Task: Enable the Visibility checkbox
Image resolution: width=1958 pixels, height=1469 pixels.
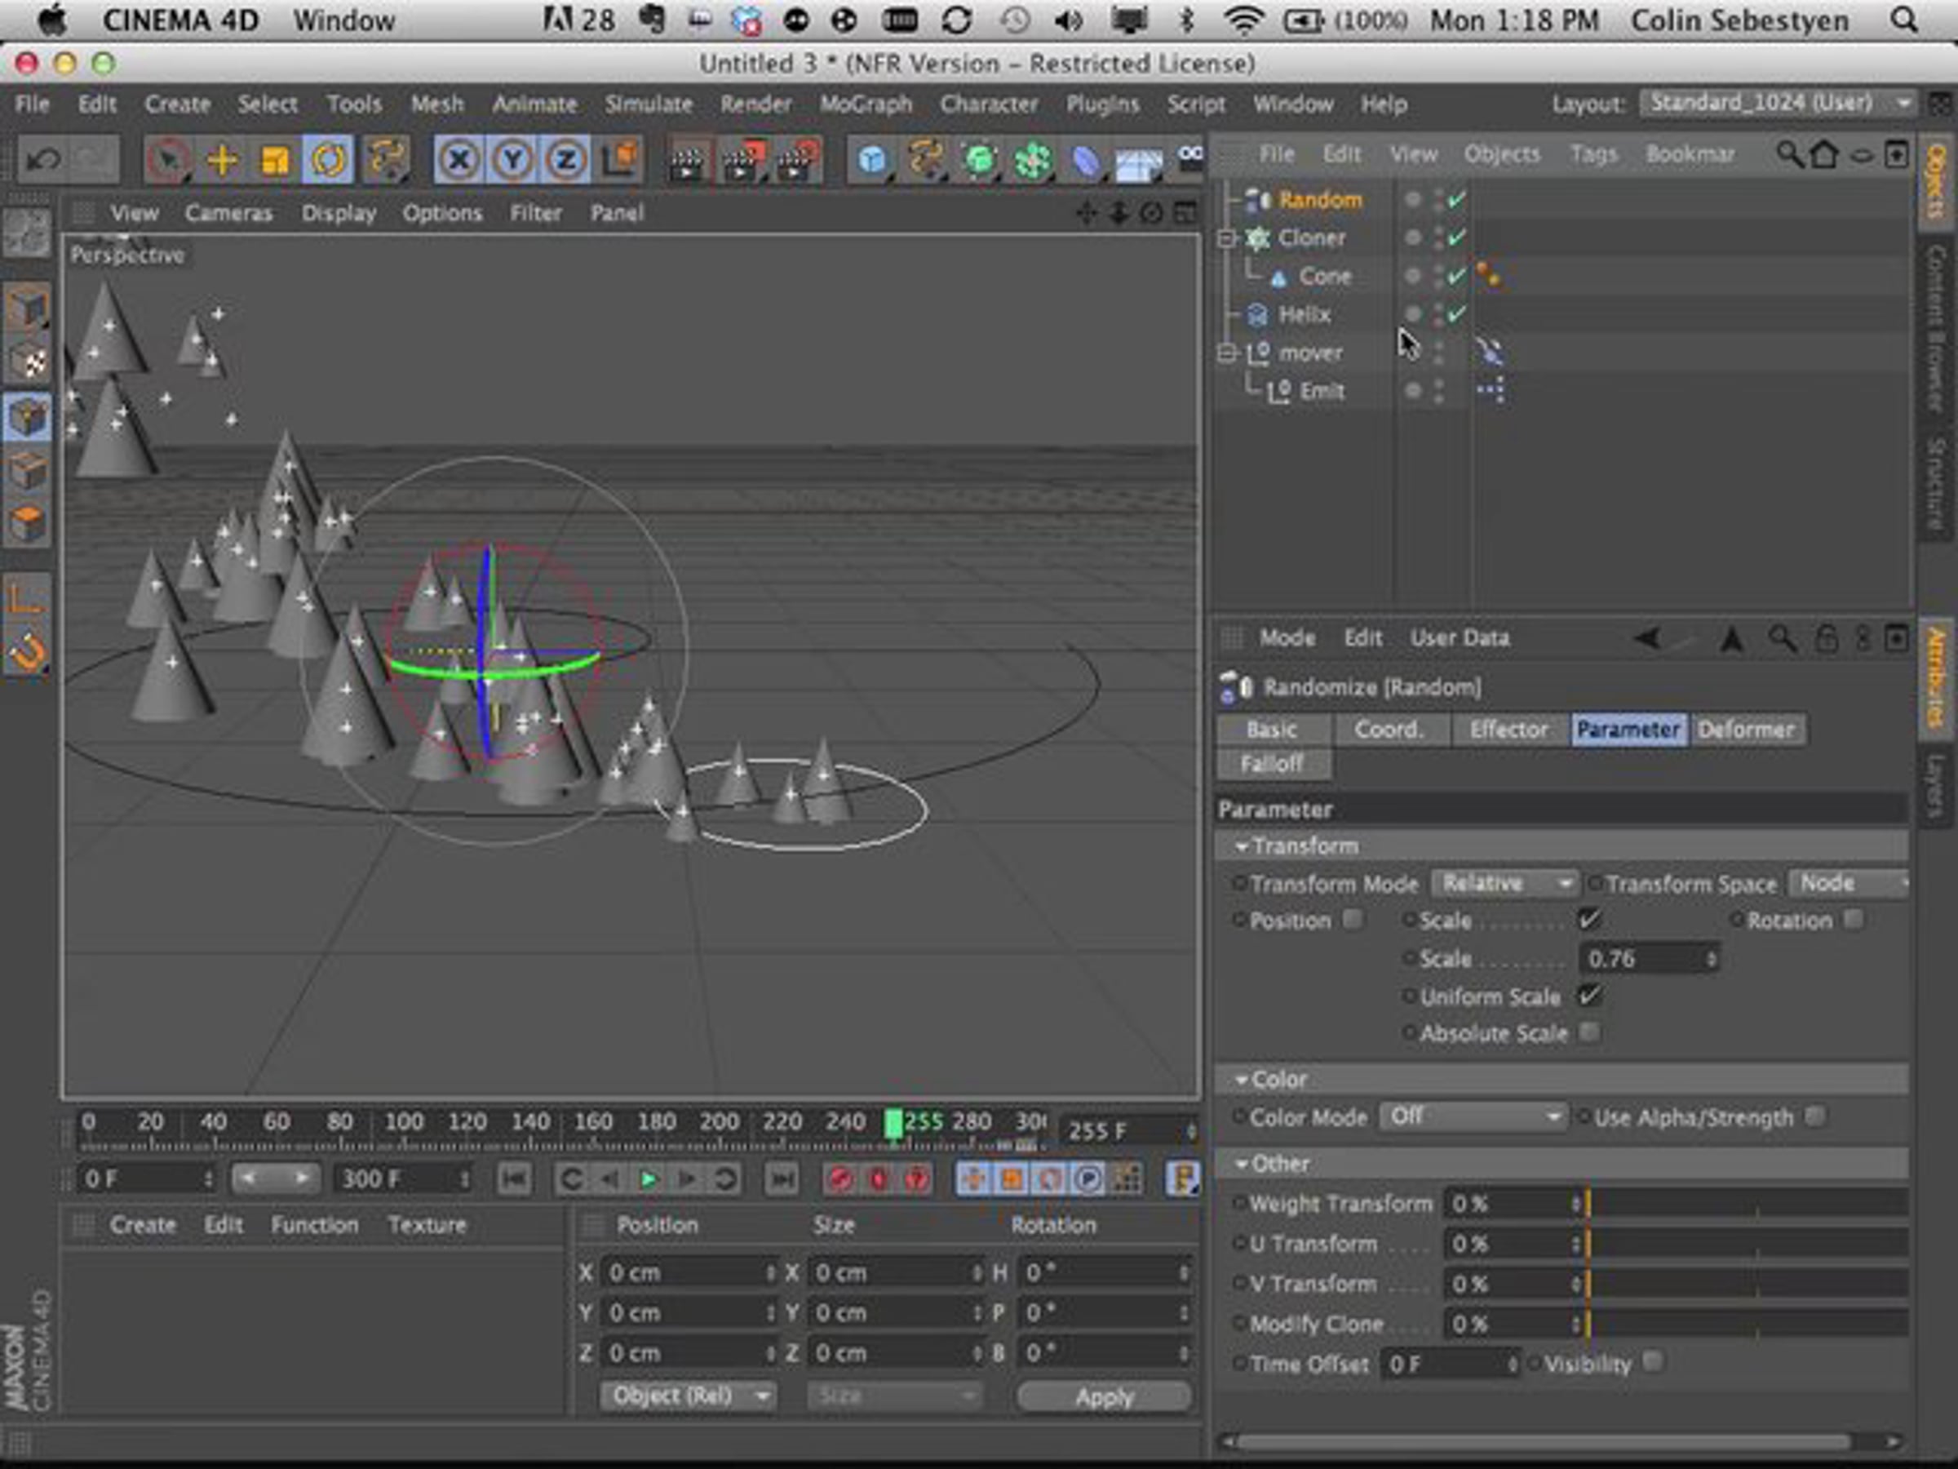Action: point(1653,1362)
